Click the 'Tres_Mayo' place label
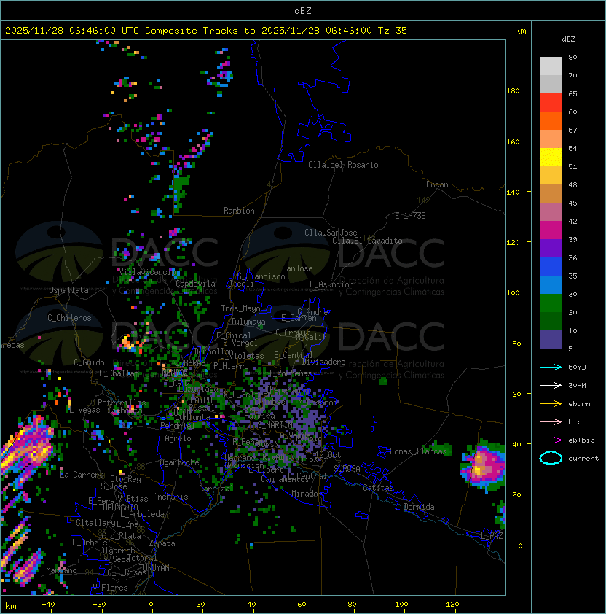Image resolution: width=606 pixels, height=614 pixels. coord(240,308)
